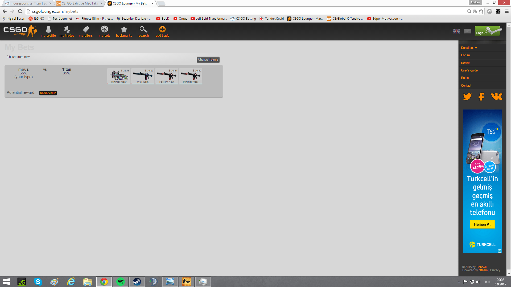Switch language with UK flag icon
Screen dimensions: 511x287
tap(456, 31)
